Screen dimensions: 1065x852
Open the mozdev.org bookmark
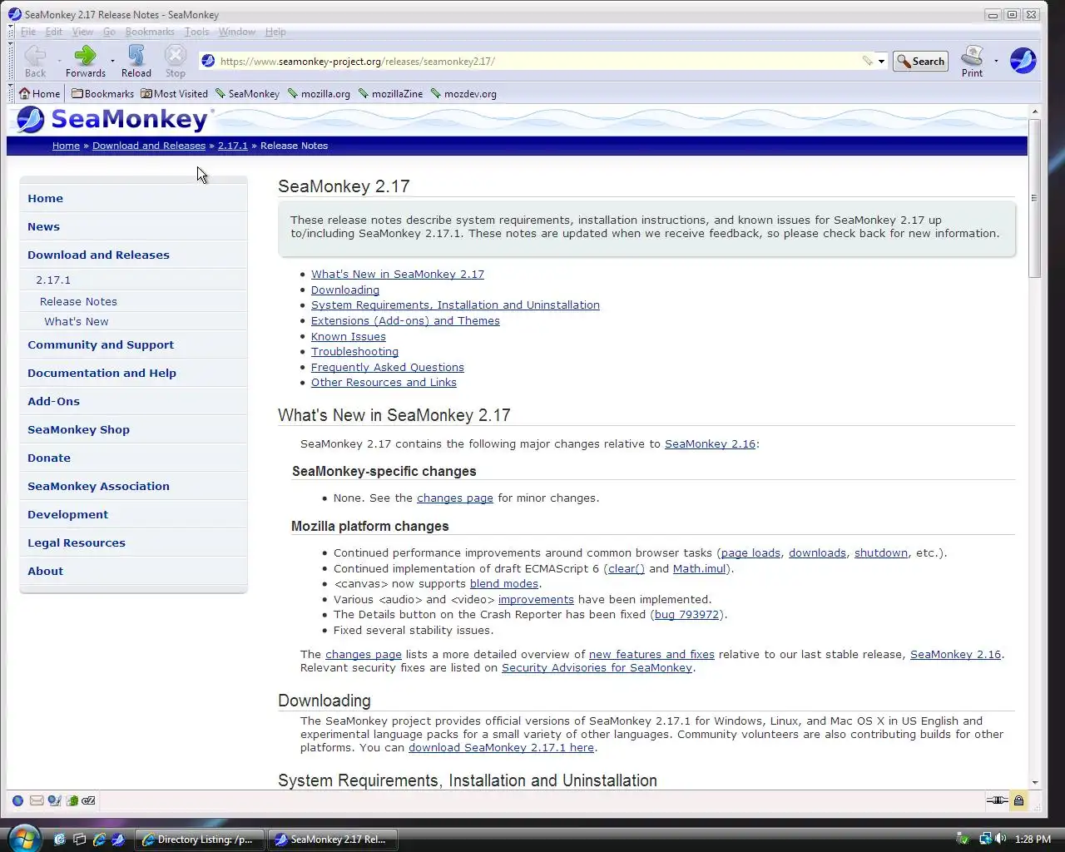(463, 93)
